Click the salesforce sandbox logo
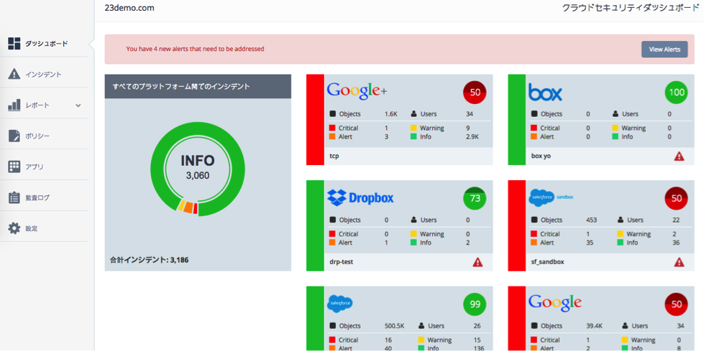Viewport: 704px width, 351px height. pos(552,197)
